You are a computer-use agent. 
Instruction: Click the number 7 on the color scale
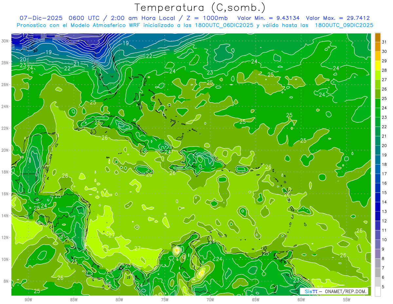point(383,268)
